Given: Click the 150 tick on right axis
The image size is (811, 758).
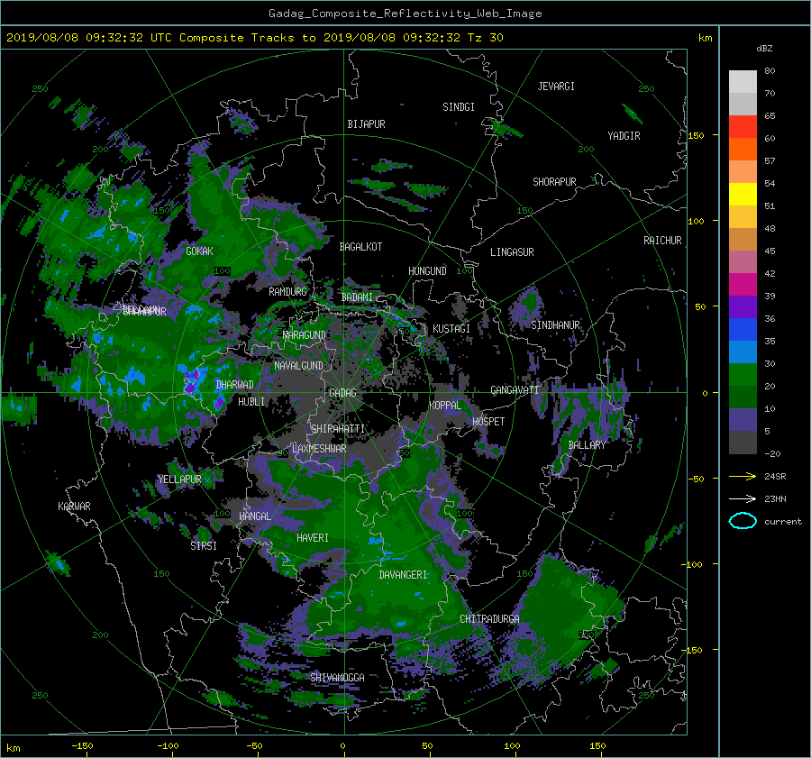Looking at the screenshot, I should click(697, 135).
